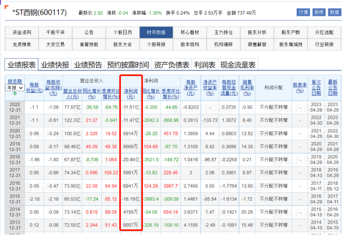Open the 限售解禁 section
343x235 pixels.
coord(257,45)
